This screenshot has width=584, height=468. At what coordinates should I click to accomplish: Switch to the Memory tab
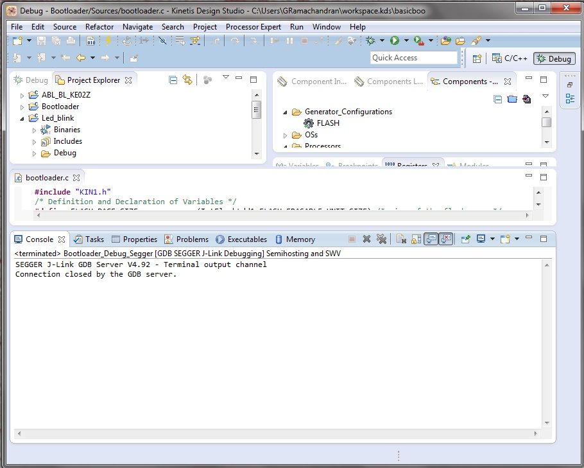[x=295, y=239]
